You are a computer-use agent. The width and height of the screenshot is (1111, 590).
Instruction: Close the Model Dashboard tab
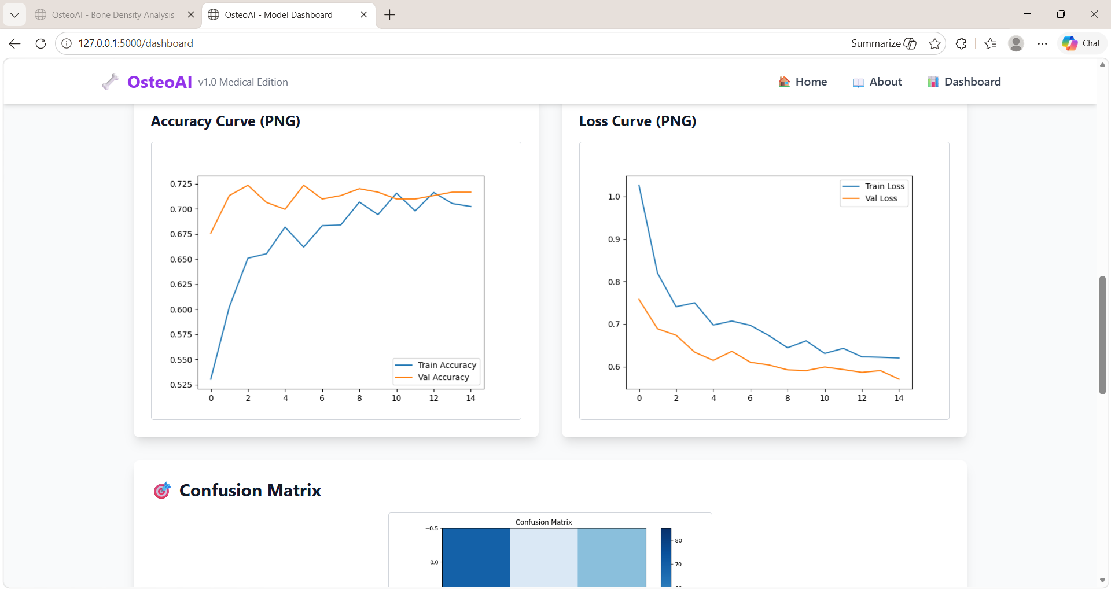364,15
